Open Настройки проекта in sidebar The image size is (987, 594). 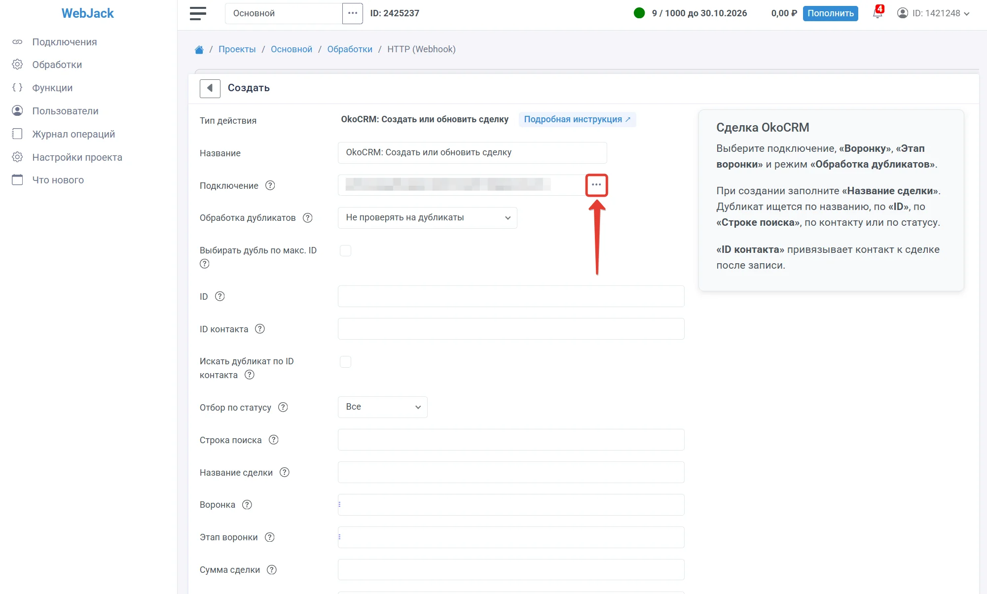pos(77,157)
